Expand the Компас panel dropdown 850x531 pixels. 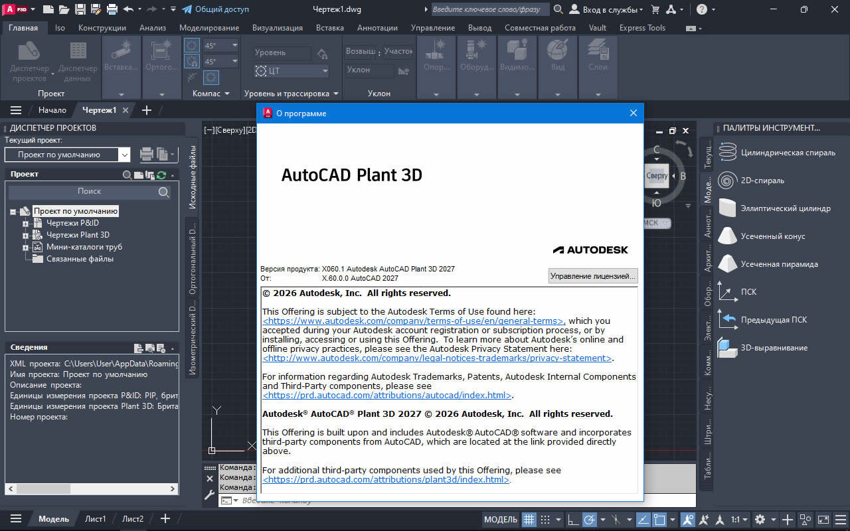pyautogui.click(x=226, y=94)
